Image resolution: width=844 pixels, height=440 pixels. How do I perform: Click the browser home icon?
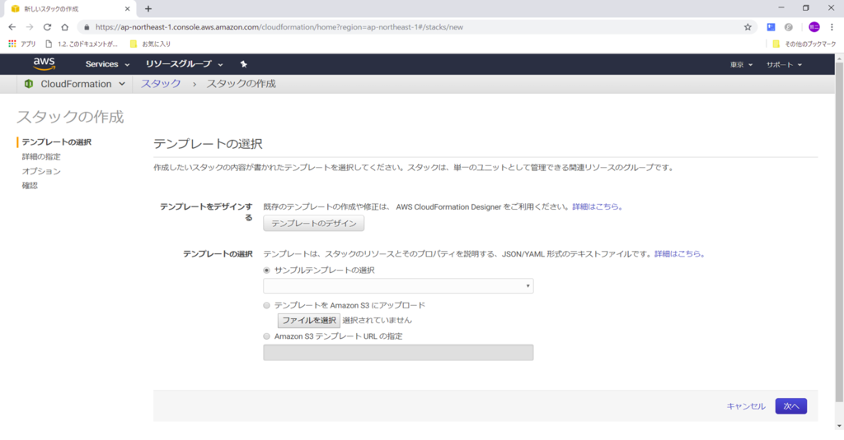(64, 27)
